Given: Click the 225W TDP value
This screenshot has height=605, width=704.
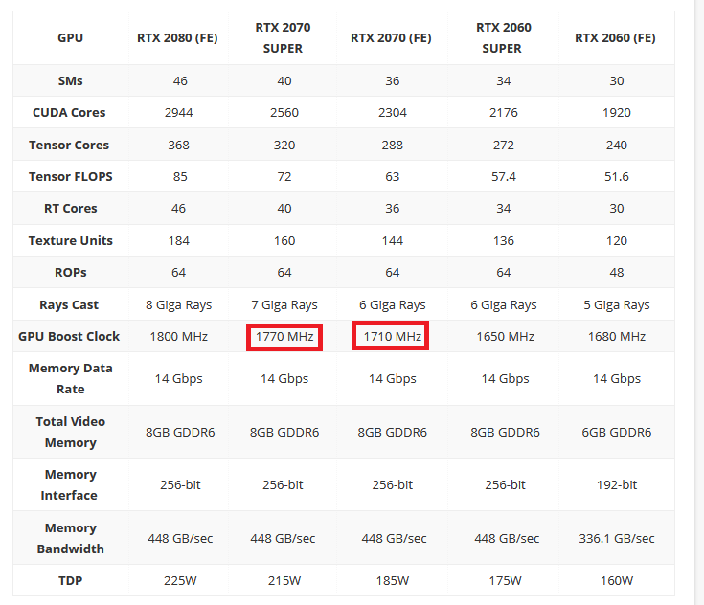Looking at the screenshot, I should click(180, 581).
